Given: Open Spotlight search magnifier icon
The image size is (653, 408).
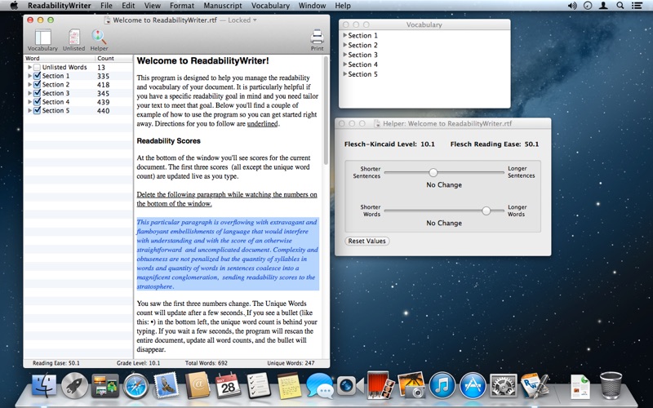Looking at the screenshot, I should tap(620, 6).
